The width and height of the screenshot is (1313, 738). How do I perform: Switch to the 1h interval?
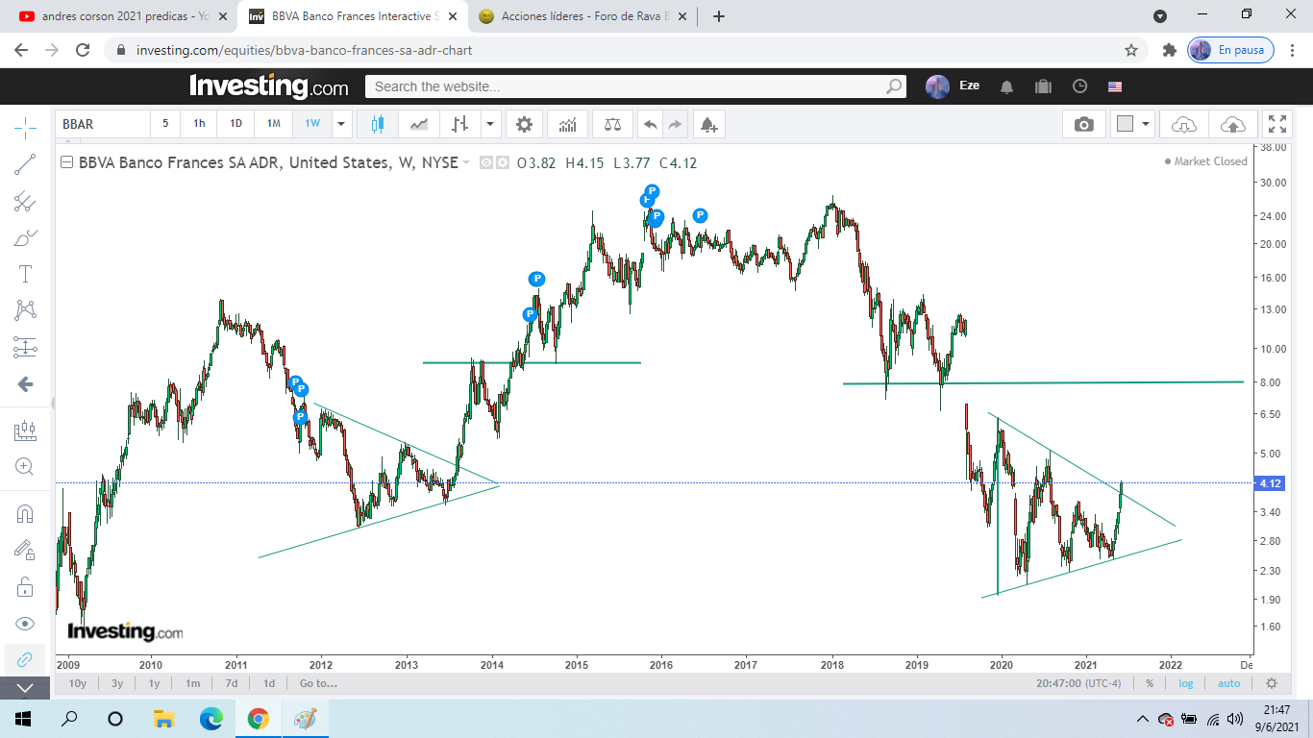click(x=199, y=124)
